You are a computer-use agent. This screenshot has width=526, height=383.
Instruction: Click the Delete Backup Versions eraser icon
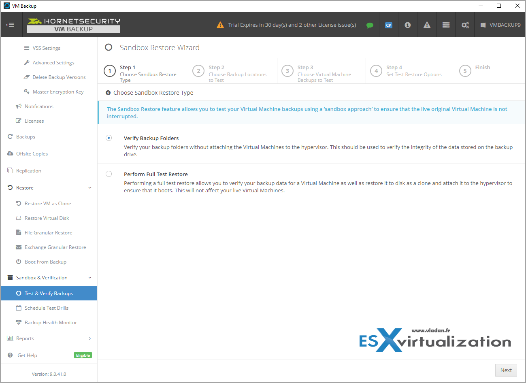pyautogui.click(x=27, y=77)
